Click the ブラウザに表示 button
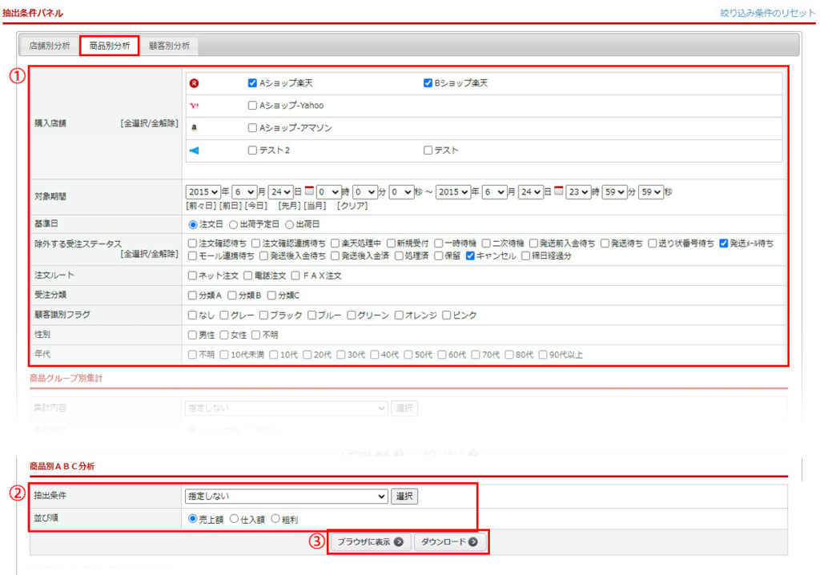 [370, 542]
